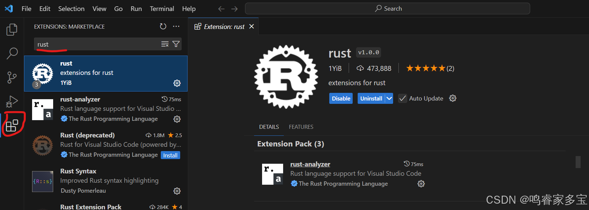The height and width of the screenshot is (210, 589).
Task: Clear the extensions search results
Action: coord(165,44)
